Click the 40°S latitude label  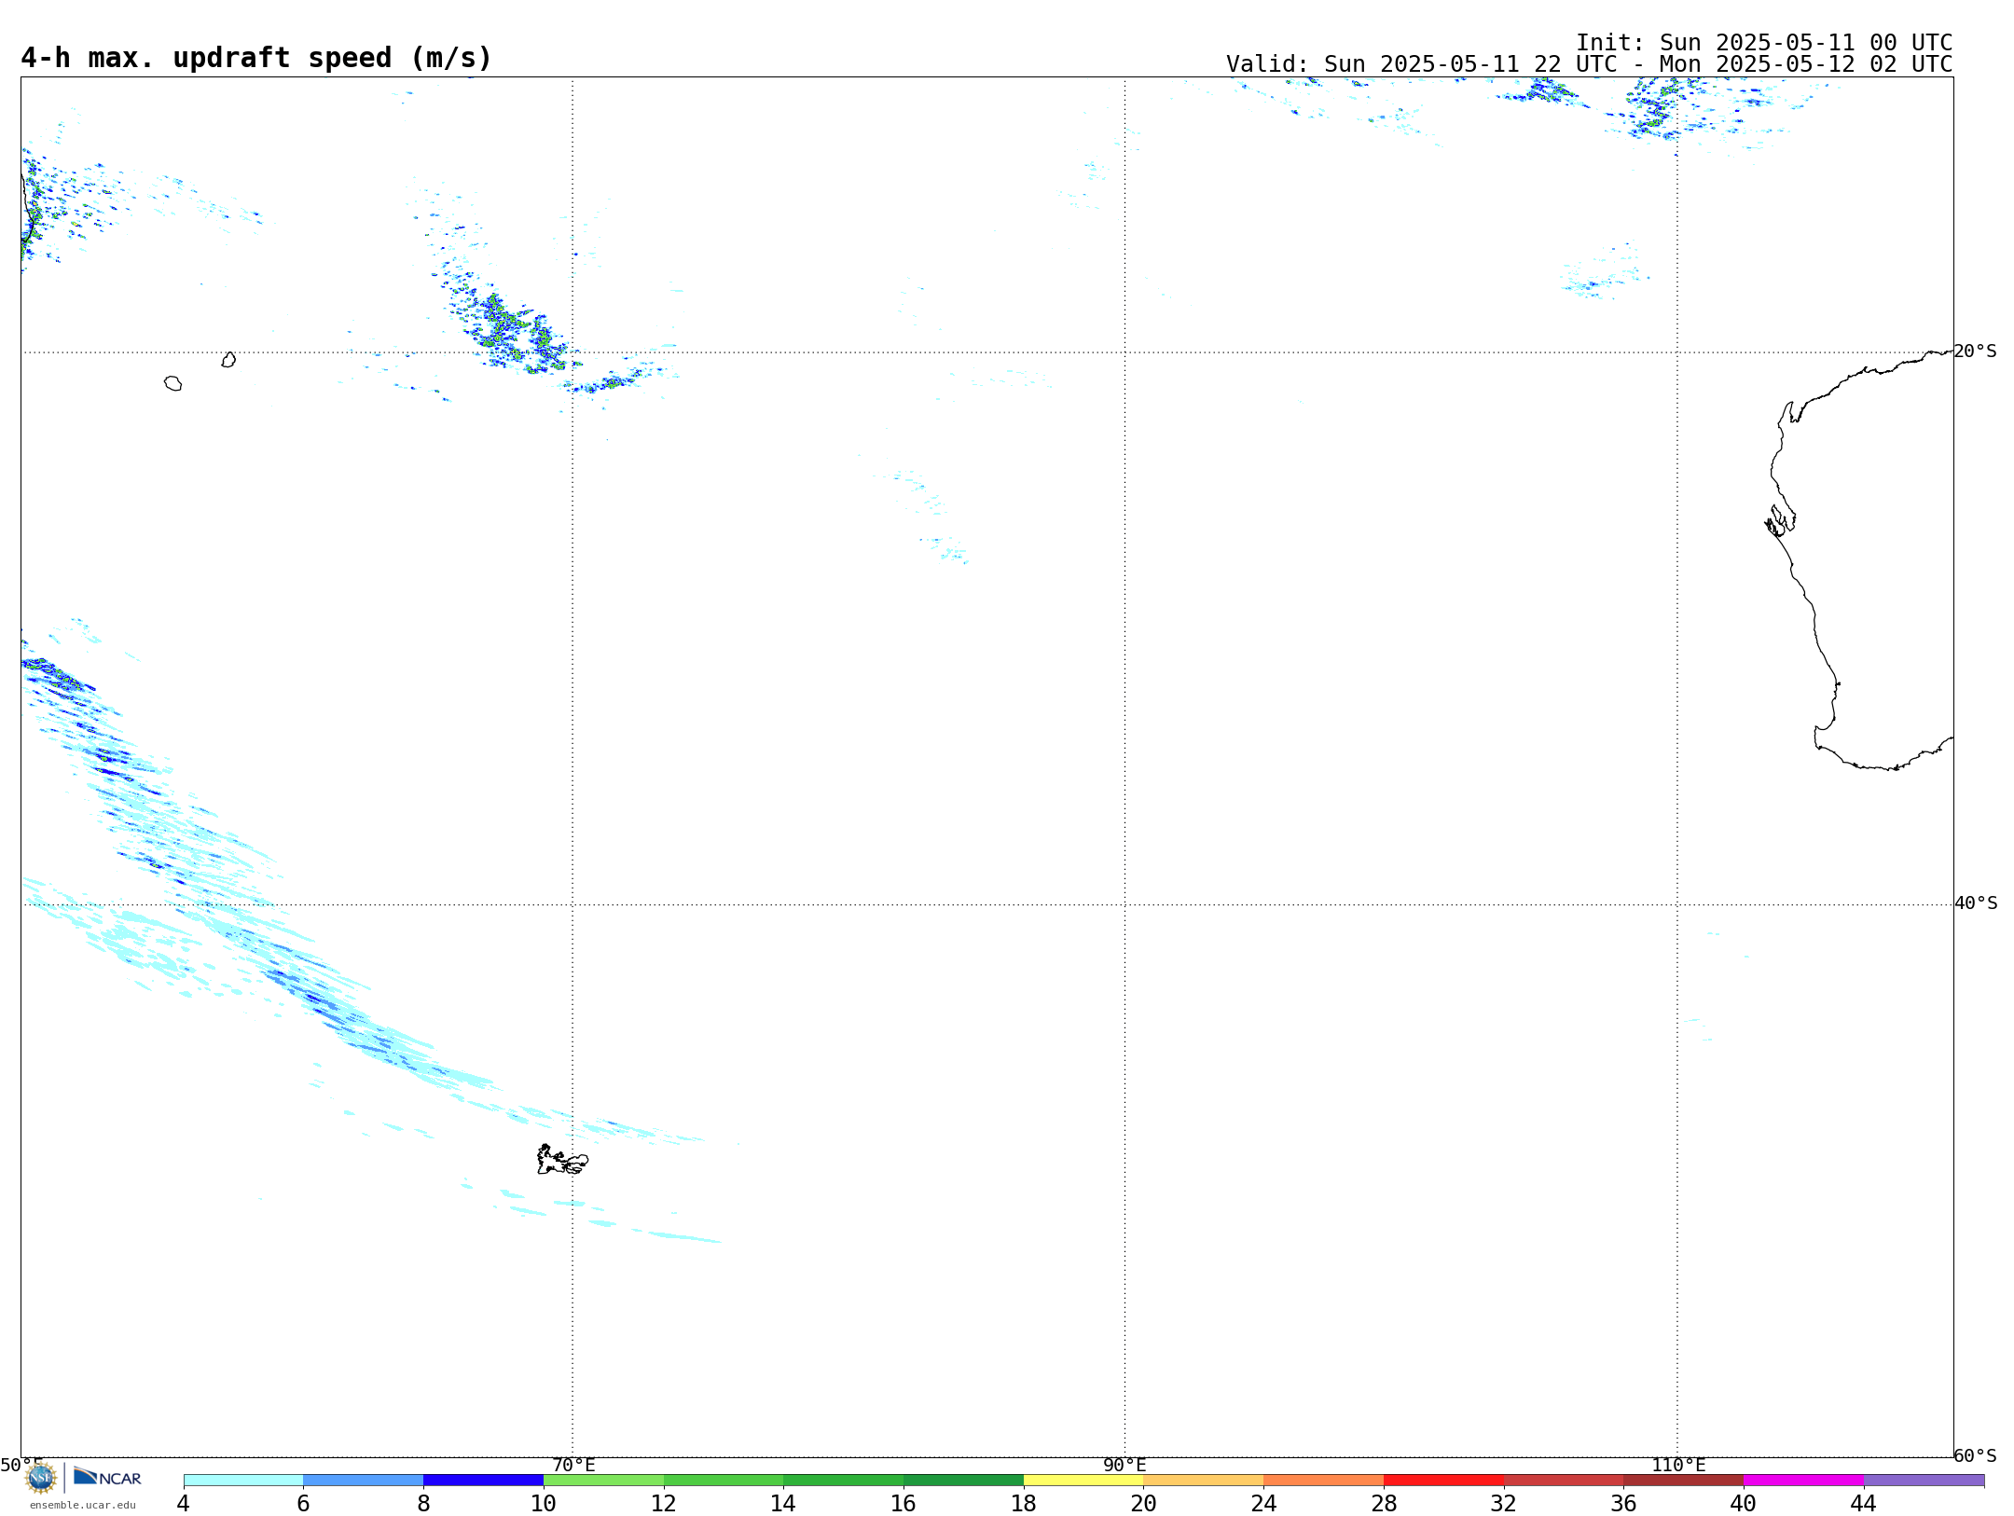point(1976,903)
